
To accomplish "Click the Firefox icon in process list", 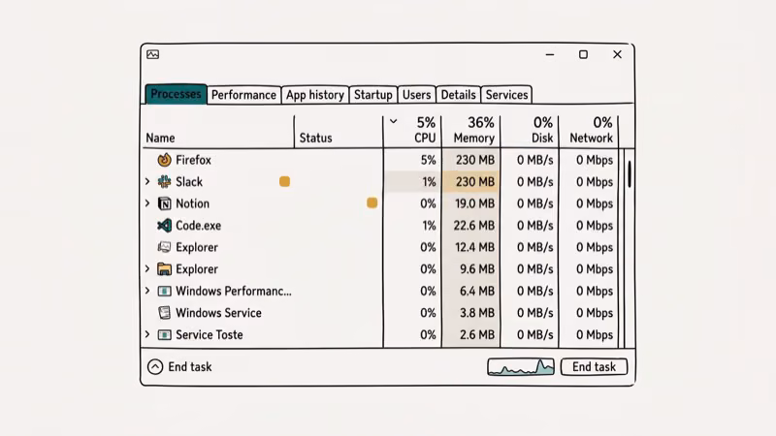I will click(164, 160).
